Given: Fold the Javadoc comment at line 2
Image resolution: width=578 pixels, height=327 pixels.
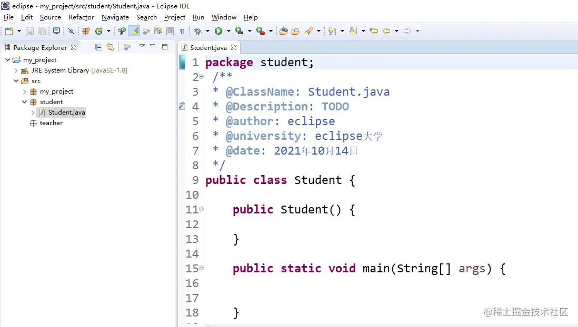Looking at the screenshot, I should pyautogui.click(x=201, y=77).
